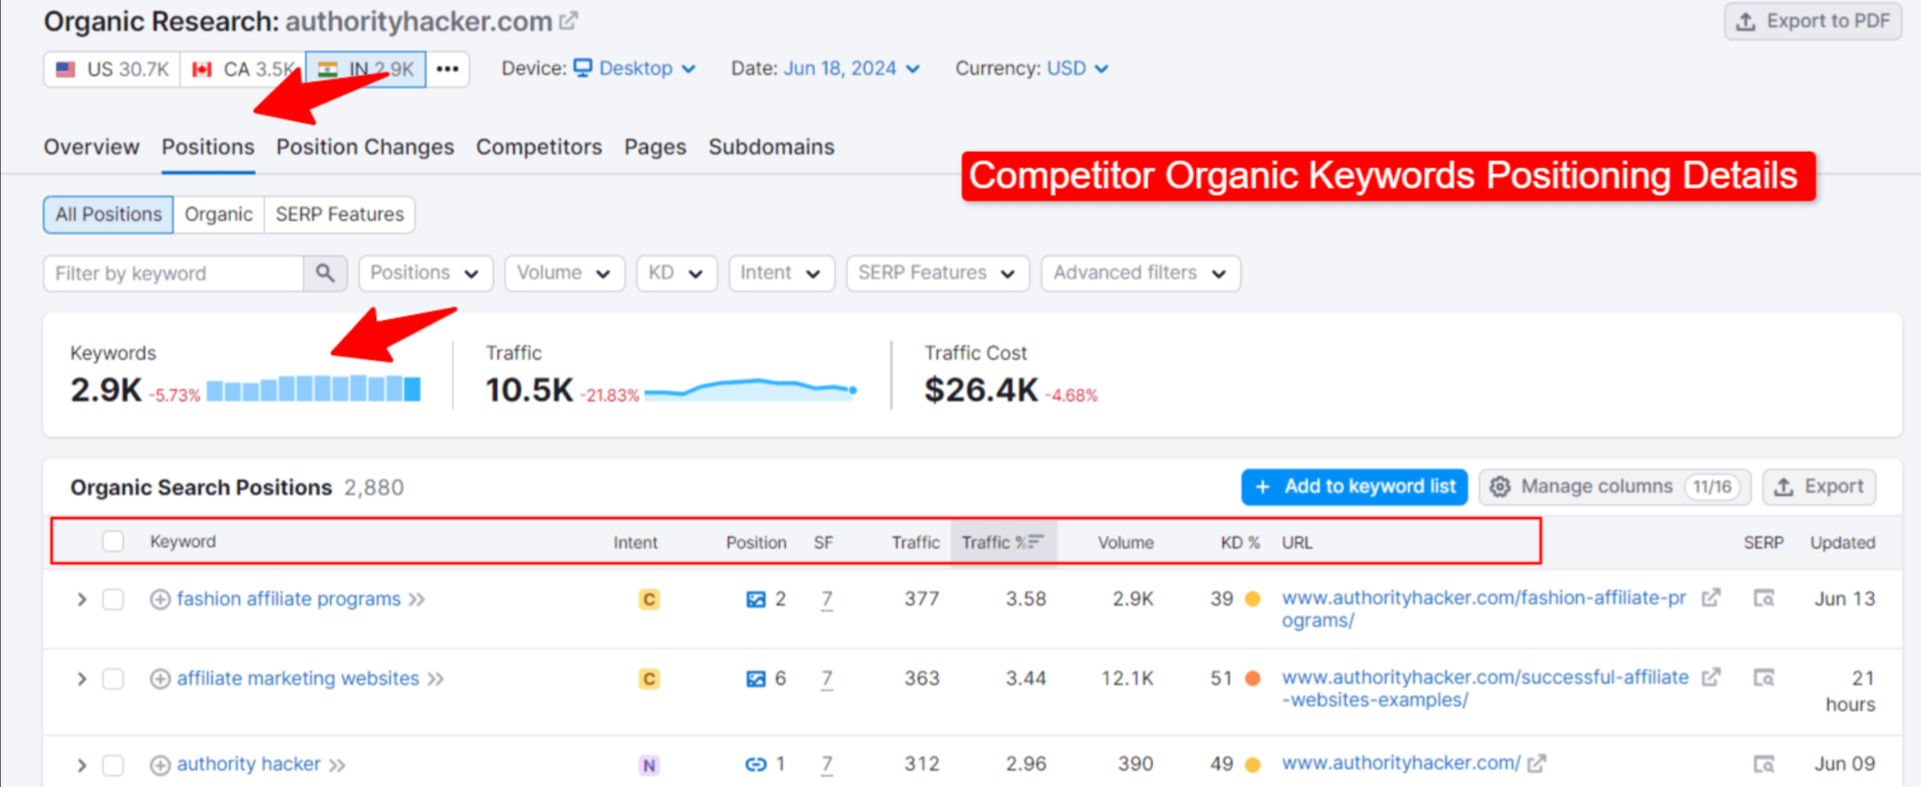Expand the affiliate marketing websites row
Viewport: 1921px width, 787px height.
pyautogui.click(x=82, y=679)
